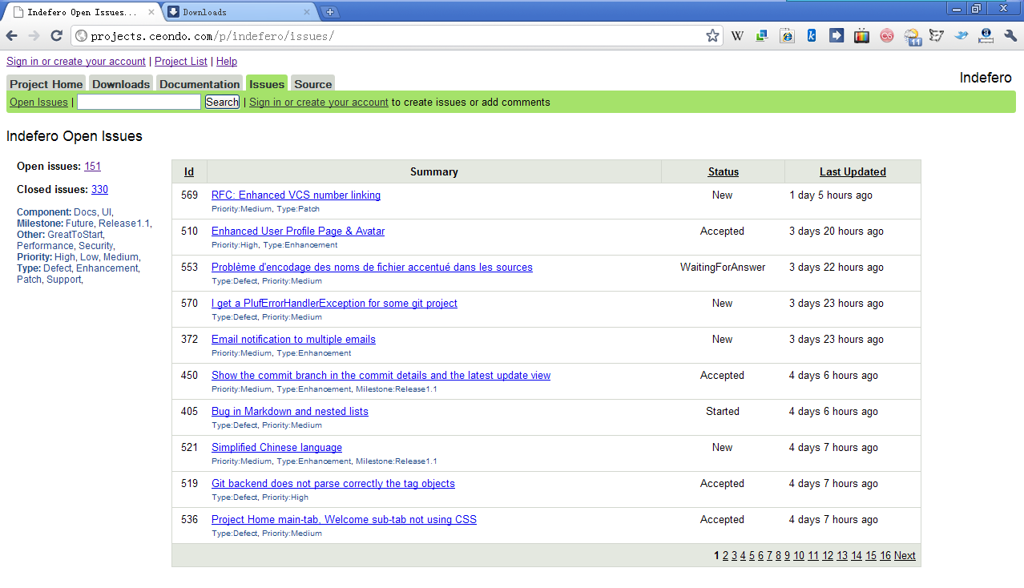Click the blue Twitter bird extension
The width and height of the screenshot is (1024, 588).
(x=961, y=36)
